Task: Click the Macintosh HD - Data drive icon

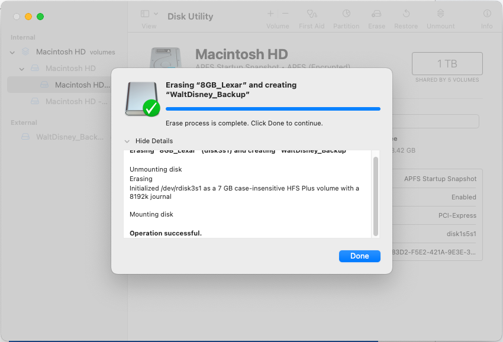Action: pos(35,102)
